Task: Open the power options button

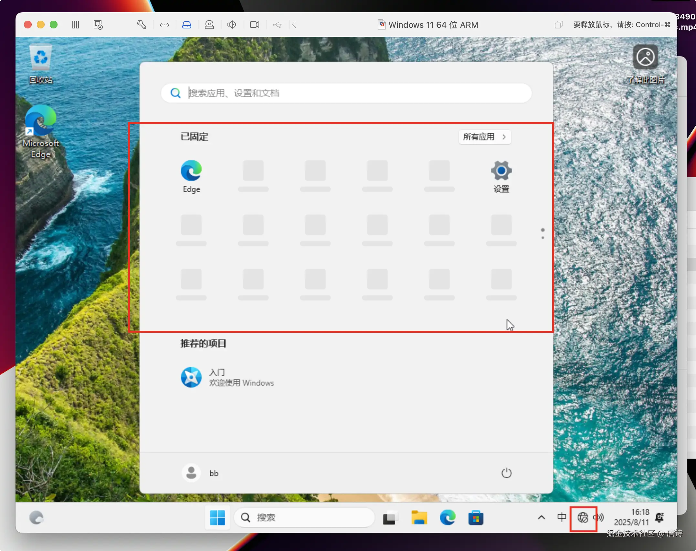Action: click(506, 473)
